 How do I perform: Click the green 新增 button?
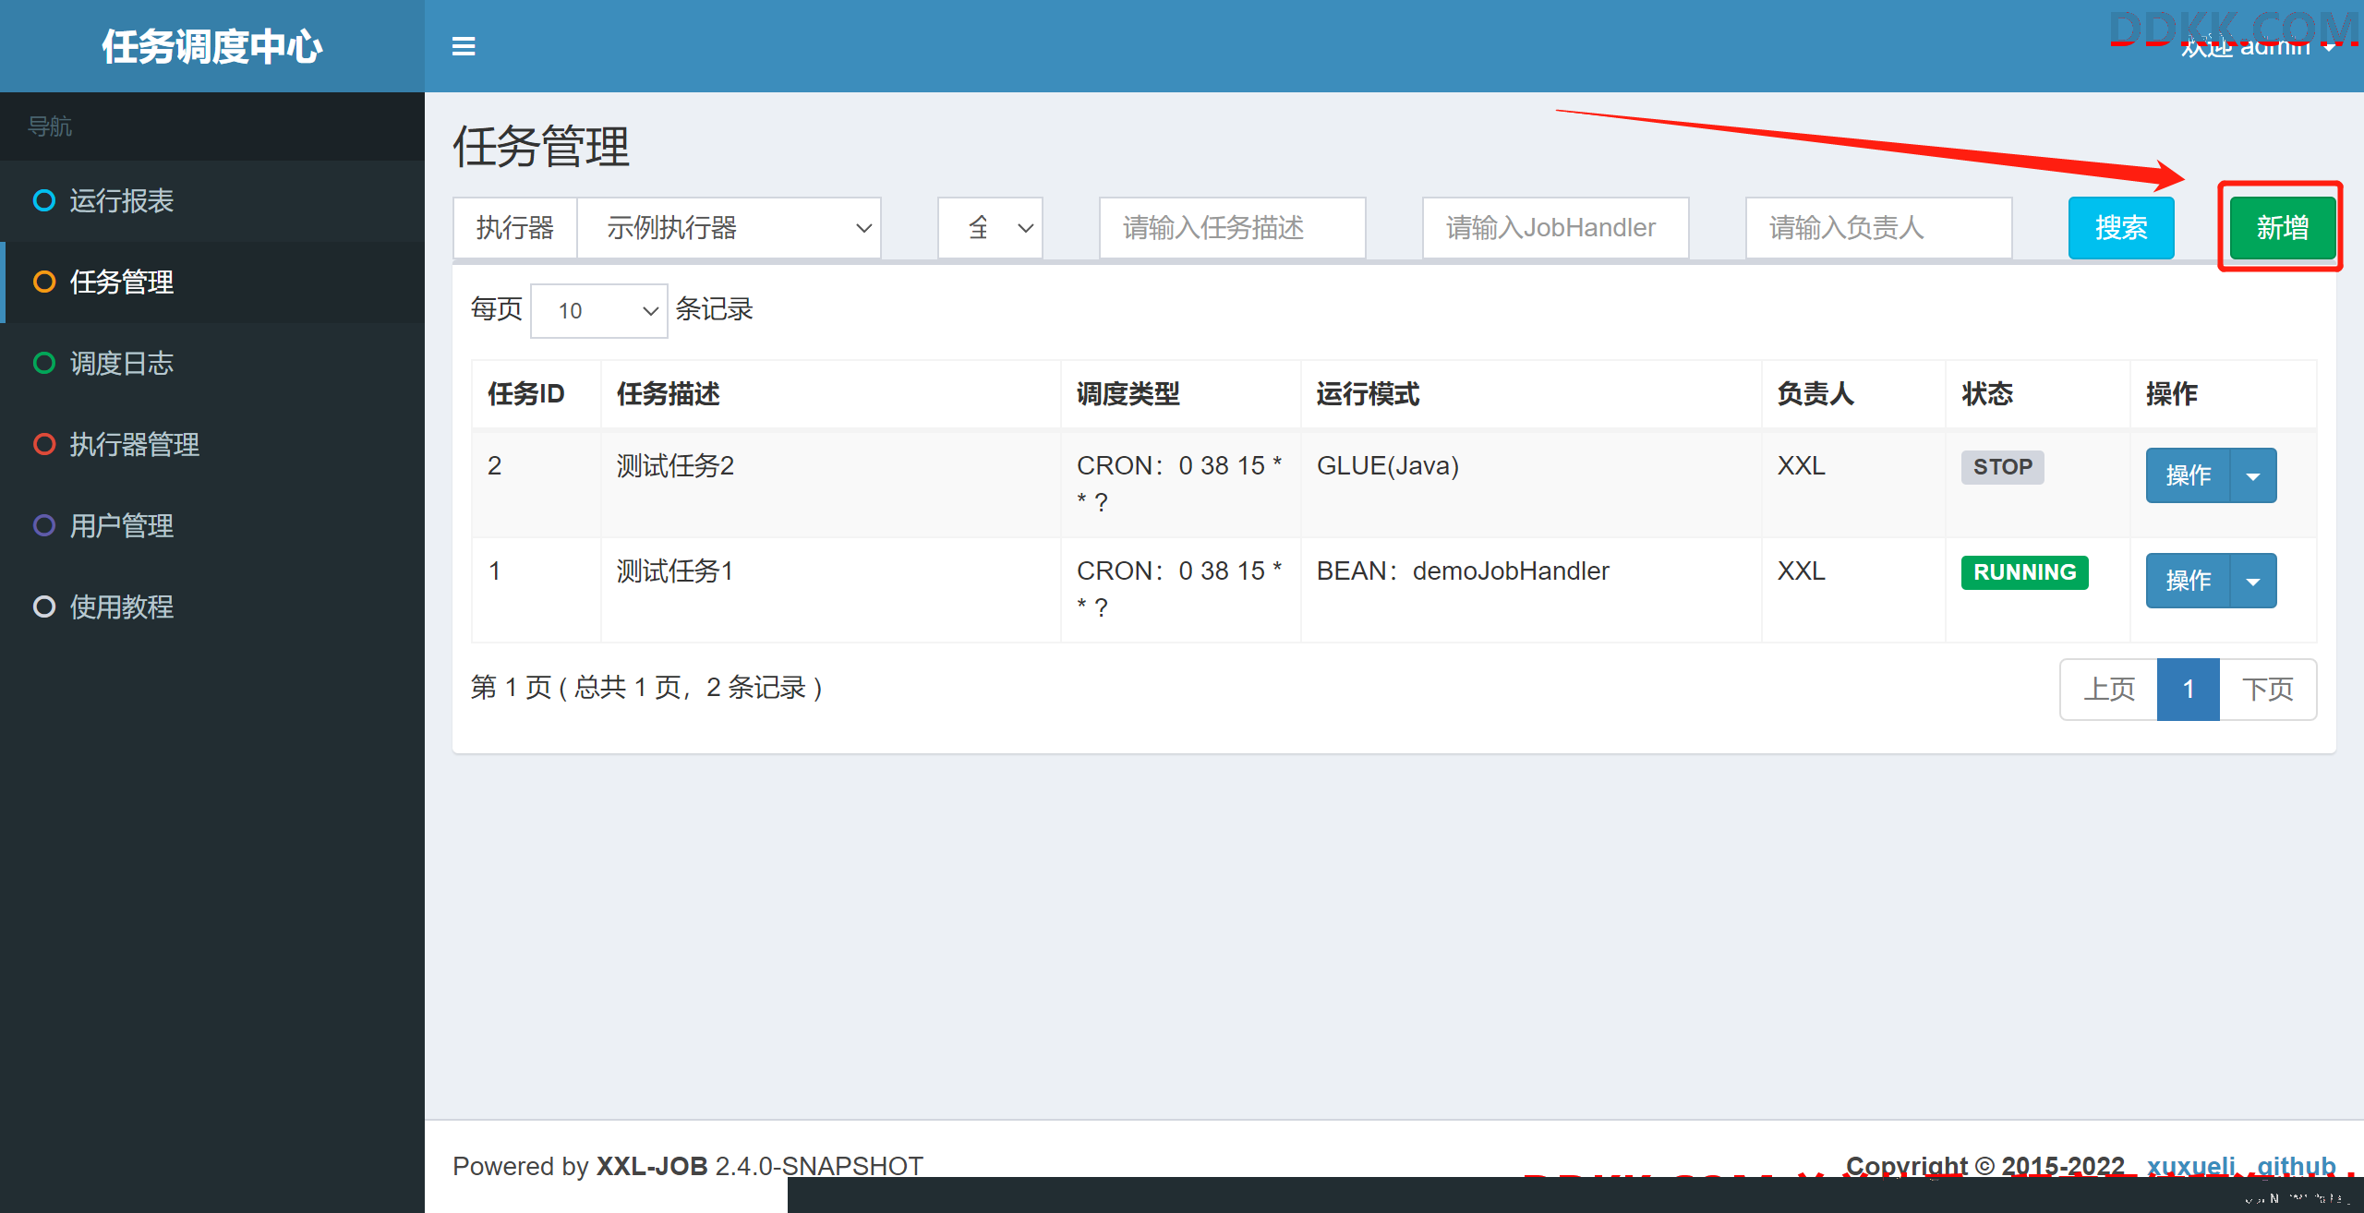coord(2283,228)
